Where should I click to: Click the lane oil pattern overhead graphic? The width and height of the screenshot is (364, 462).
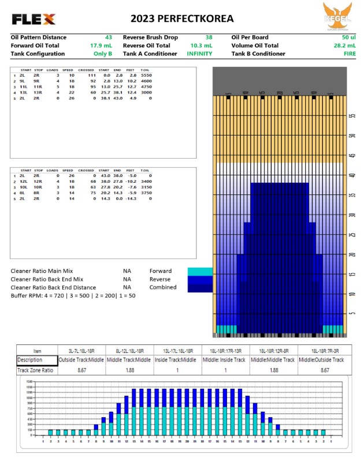point(280,202)
